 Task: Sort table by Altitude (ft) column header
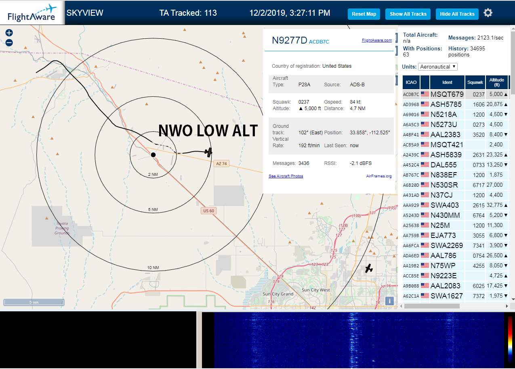(x=497, y=82)
